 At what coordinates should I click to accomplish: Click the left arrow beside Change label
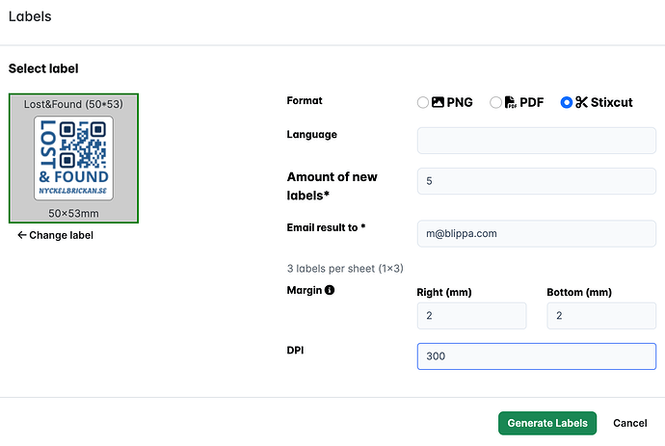click(22, 235)
